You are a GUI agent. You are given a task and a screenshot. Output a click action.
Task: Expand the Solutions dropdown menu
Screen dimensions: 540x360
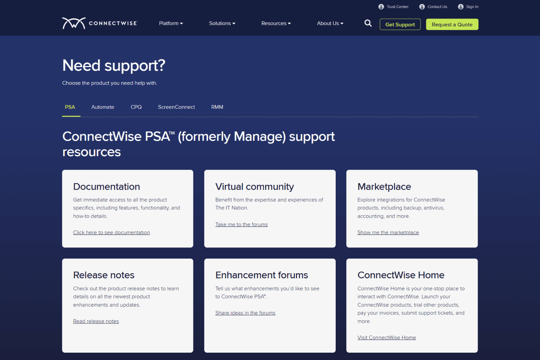coord(222,23)
